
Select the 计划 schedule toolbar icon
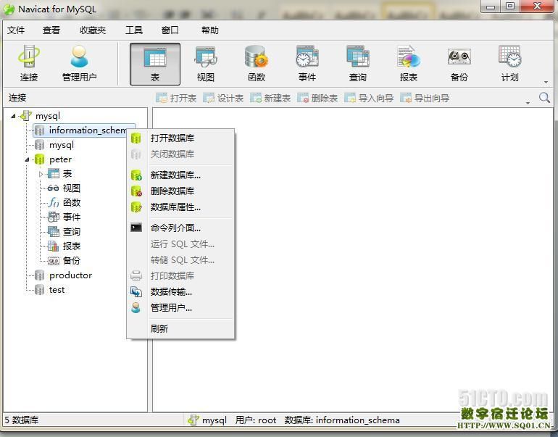[509, 64]
